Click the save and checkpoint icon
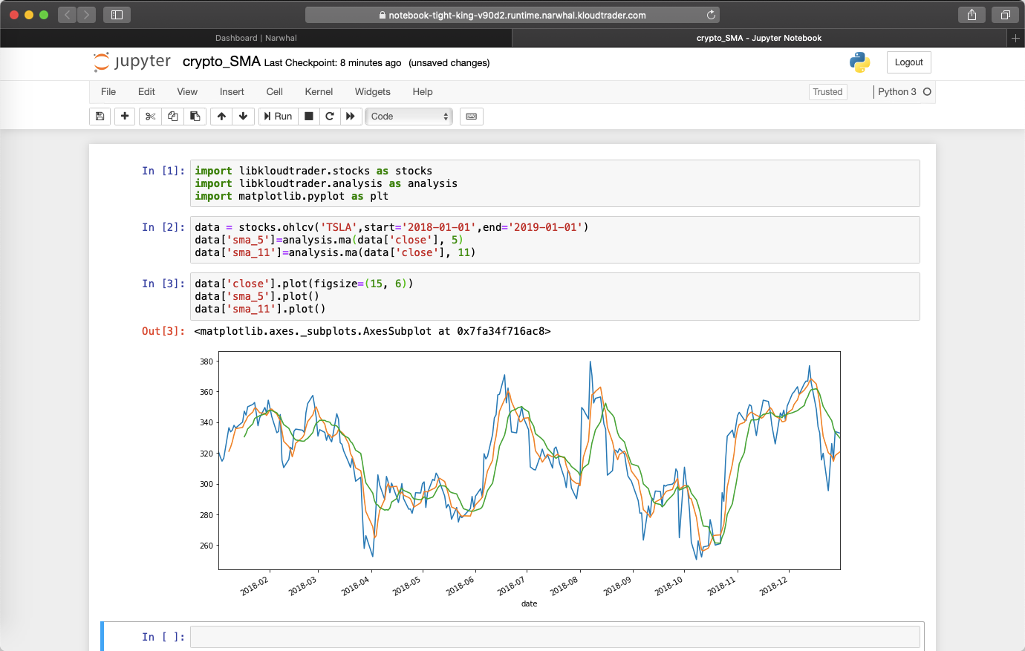 coord(100,117)
